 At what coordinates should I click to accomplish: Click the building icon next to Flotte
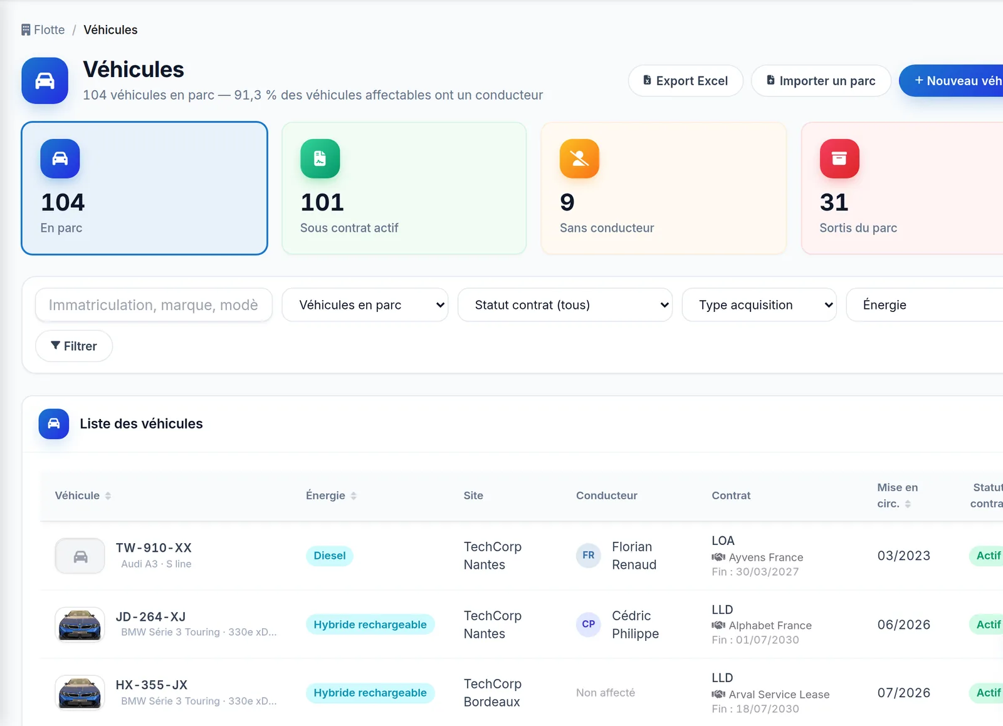[x=26, y=30]
